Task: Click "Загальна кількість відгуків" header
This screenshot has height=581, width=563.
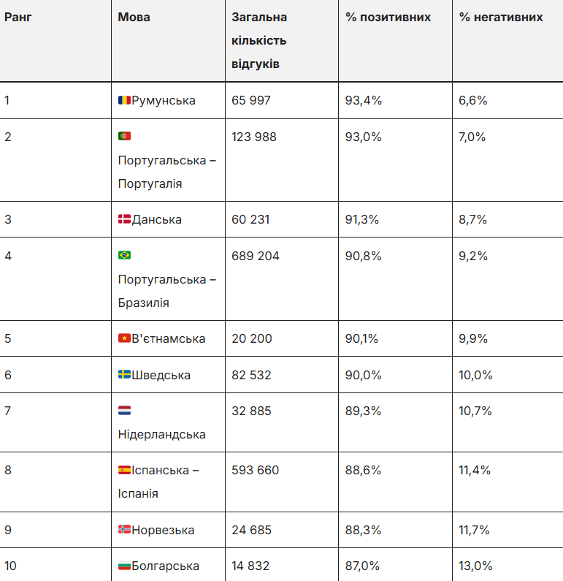Action: [258, 40]
